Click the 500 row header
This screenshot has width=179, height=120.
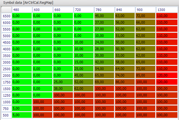click(x=6, y=115)
